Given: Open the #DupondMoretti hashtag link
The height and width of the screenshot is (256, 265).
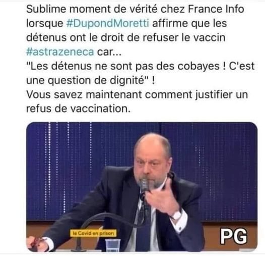Looking at the screenshot, I should coord(108,23).
